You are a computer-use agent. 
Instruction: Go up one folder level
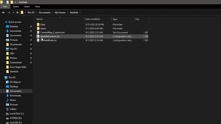(17, 13)
